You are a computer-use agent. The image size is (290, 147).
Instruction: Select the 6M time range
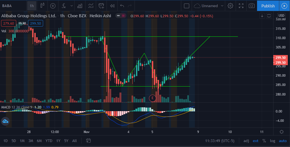pos(39,141)
